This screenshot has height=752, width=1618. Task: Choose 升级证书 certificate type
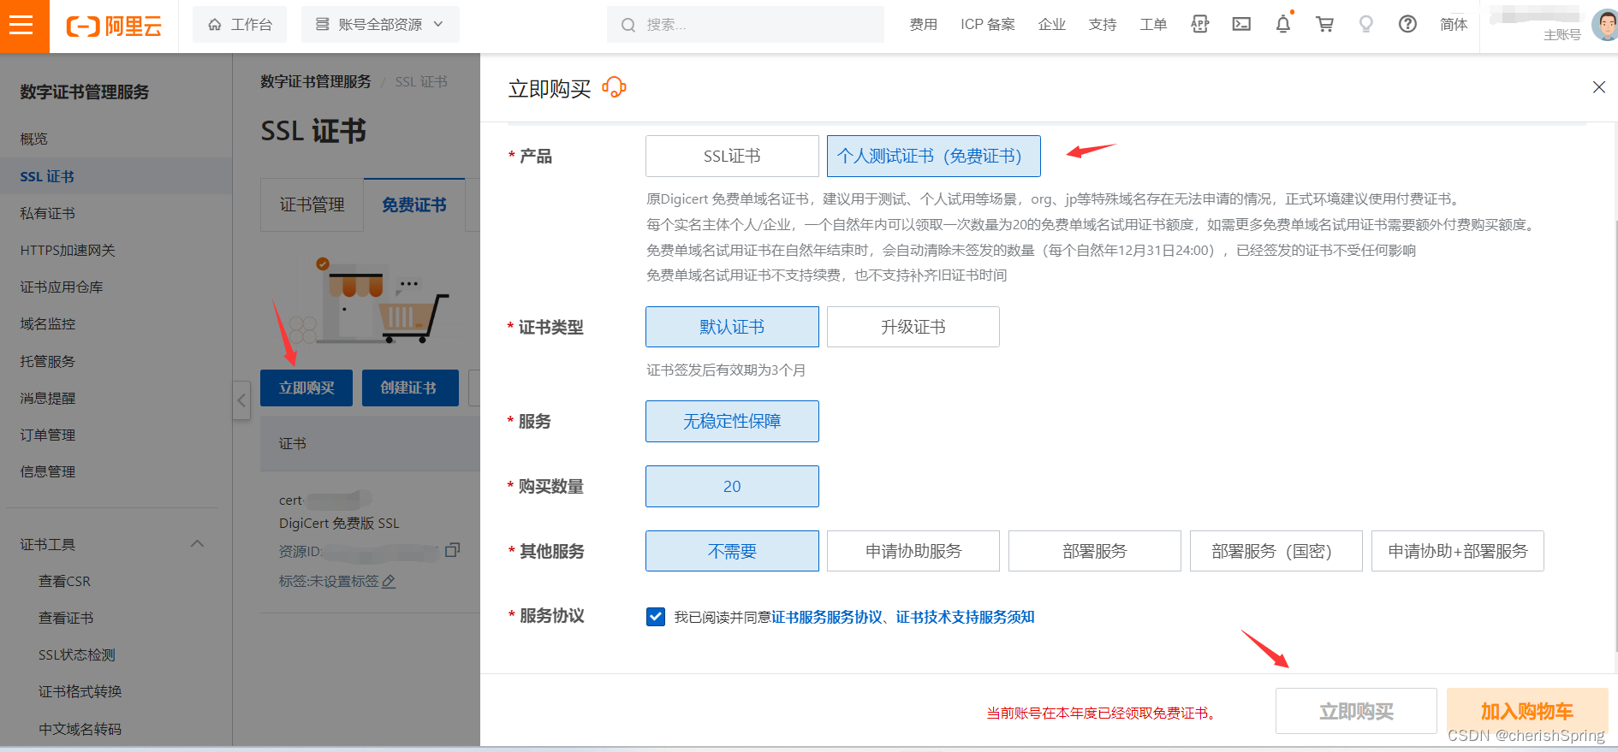(x=913, y=327)
